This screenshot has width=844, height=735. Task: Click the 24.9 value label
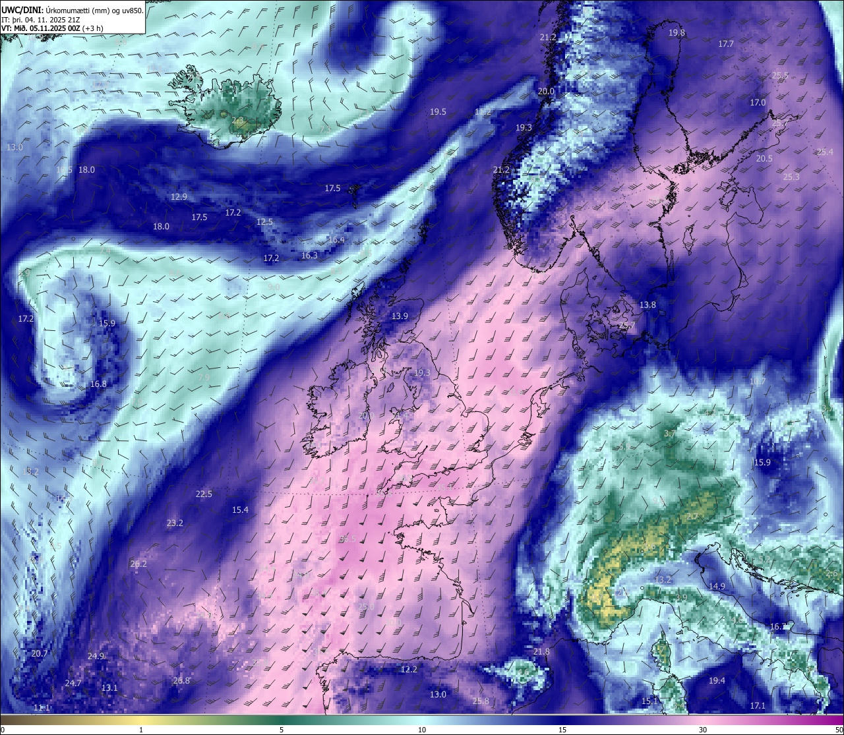(96, 656)
